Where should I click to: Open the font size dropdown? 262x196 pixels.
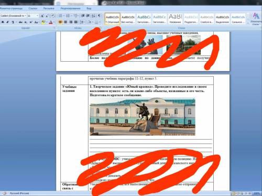coord(33,16)
